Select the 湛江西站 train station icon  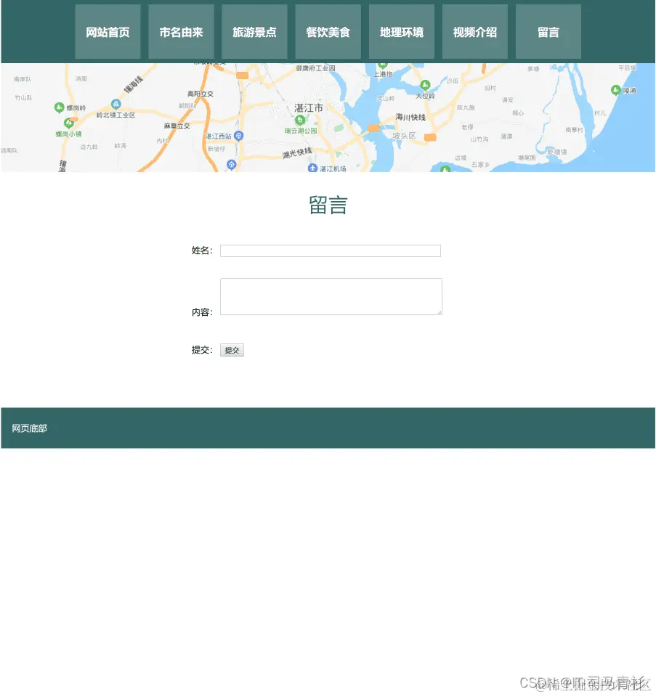pos(238,136)
